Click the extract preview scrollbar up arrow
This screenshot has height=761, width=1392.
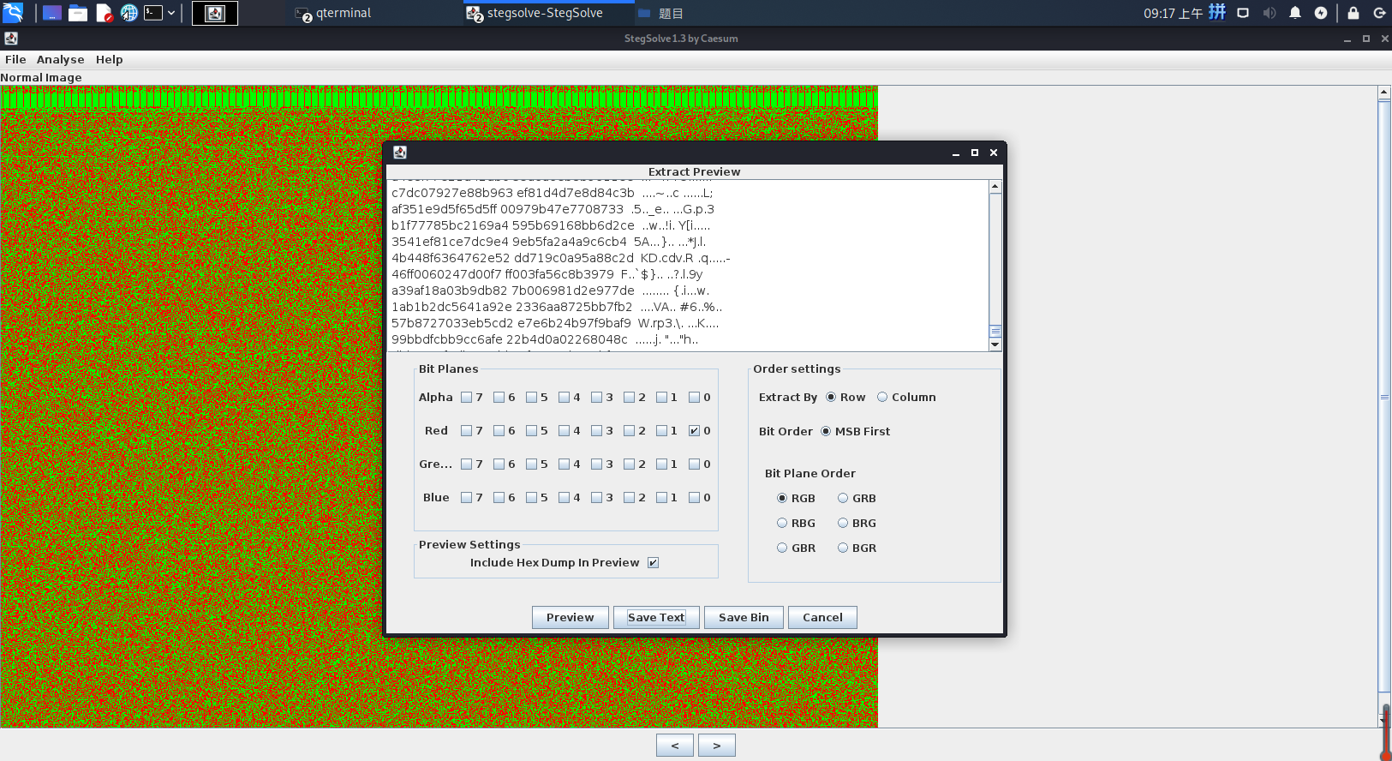[x=995, y=187]
